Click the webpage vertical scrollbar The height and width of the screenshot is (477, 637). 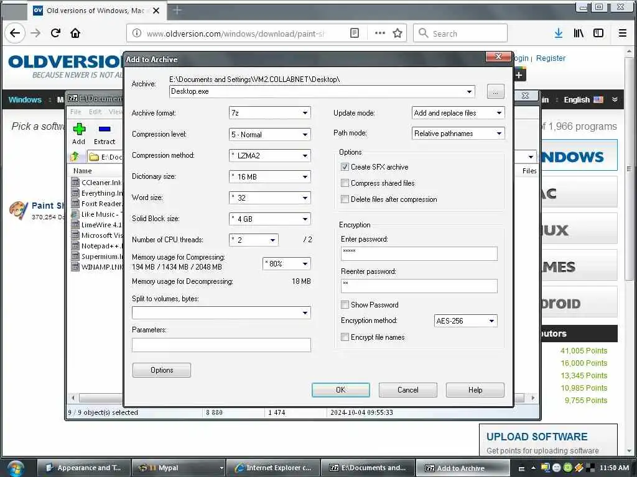click(x=629, y=168)
